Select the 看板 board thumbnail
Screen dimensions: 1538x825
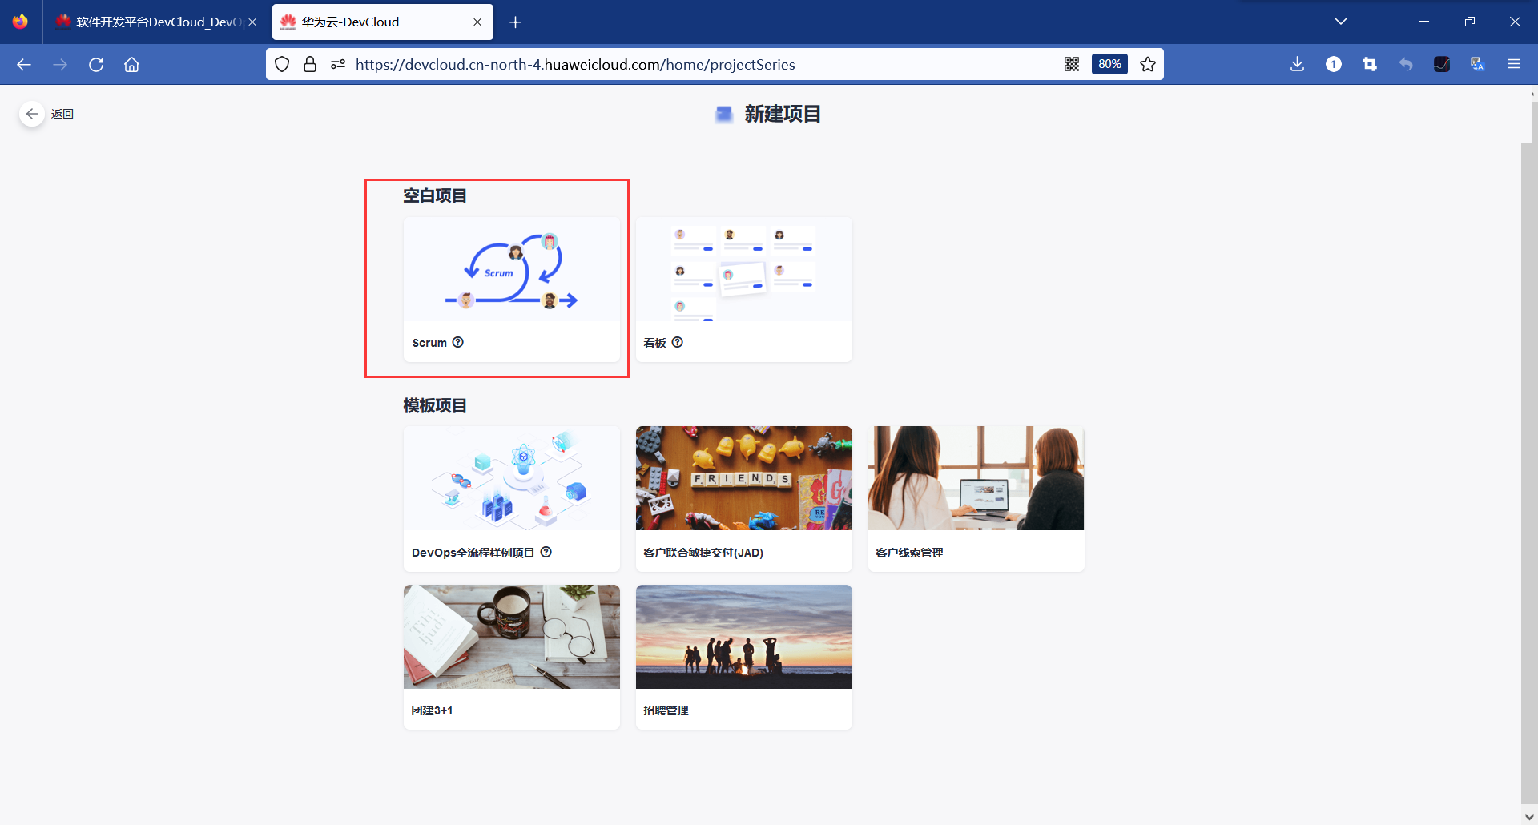(x=744, y=269)
